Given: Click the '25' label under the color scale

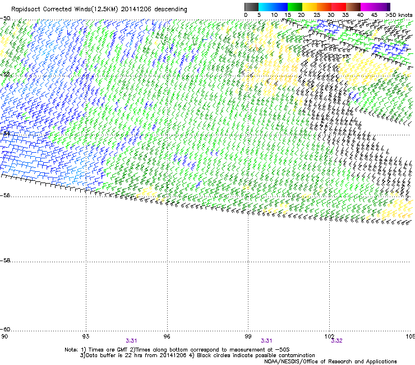Looking at the screenshot, I should click(316, 15).
